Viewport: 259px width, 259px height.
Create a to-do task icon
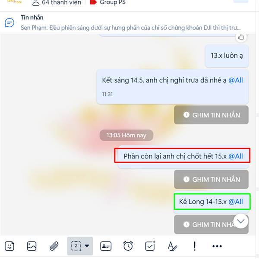pyautogui.click(x=150, y=246)
